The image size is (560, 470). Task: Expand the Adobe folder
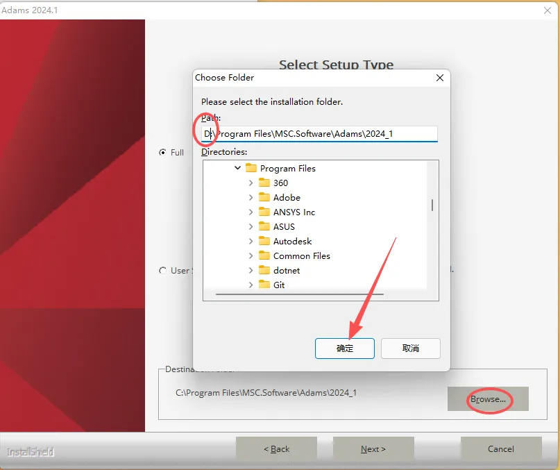(x=251, y=197)
